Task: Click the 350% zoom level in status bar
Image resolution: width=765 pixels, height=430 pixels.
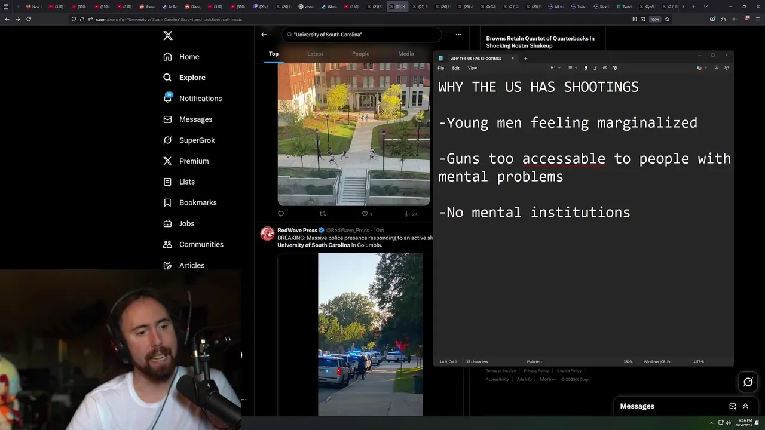Action: pos(628,361)
